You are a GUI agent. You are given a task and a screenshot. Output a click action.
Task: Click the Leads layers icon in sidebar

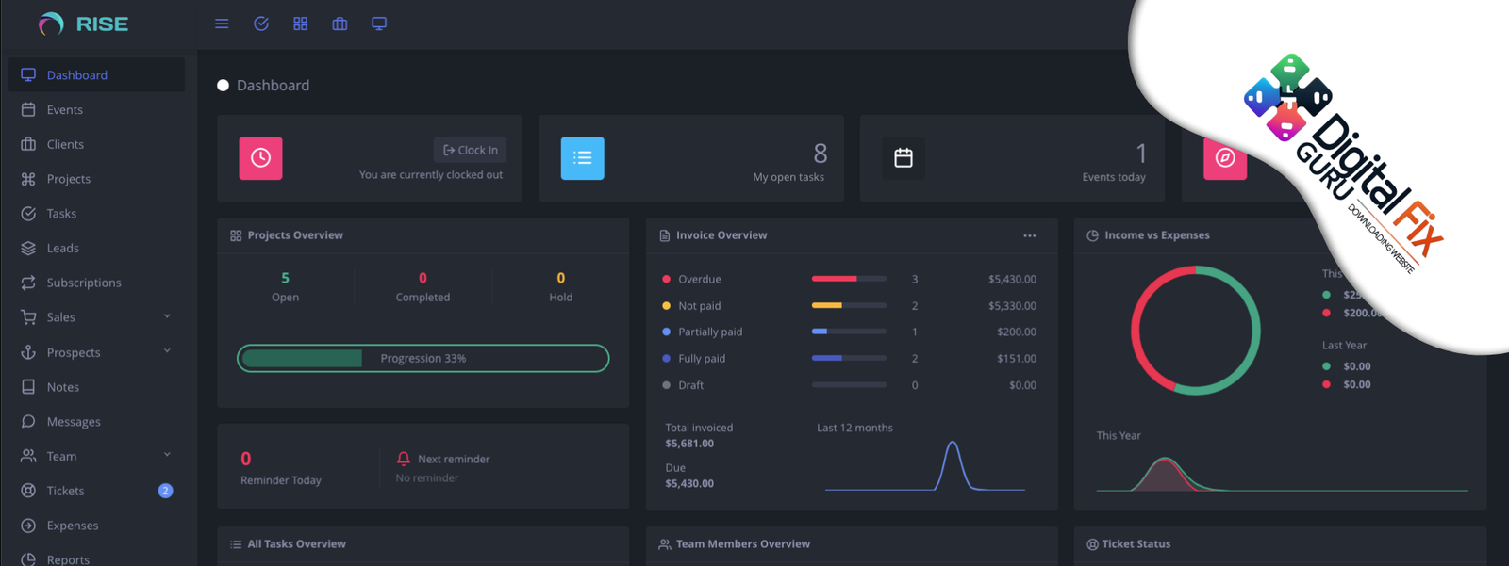(28, 248)
